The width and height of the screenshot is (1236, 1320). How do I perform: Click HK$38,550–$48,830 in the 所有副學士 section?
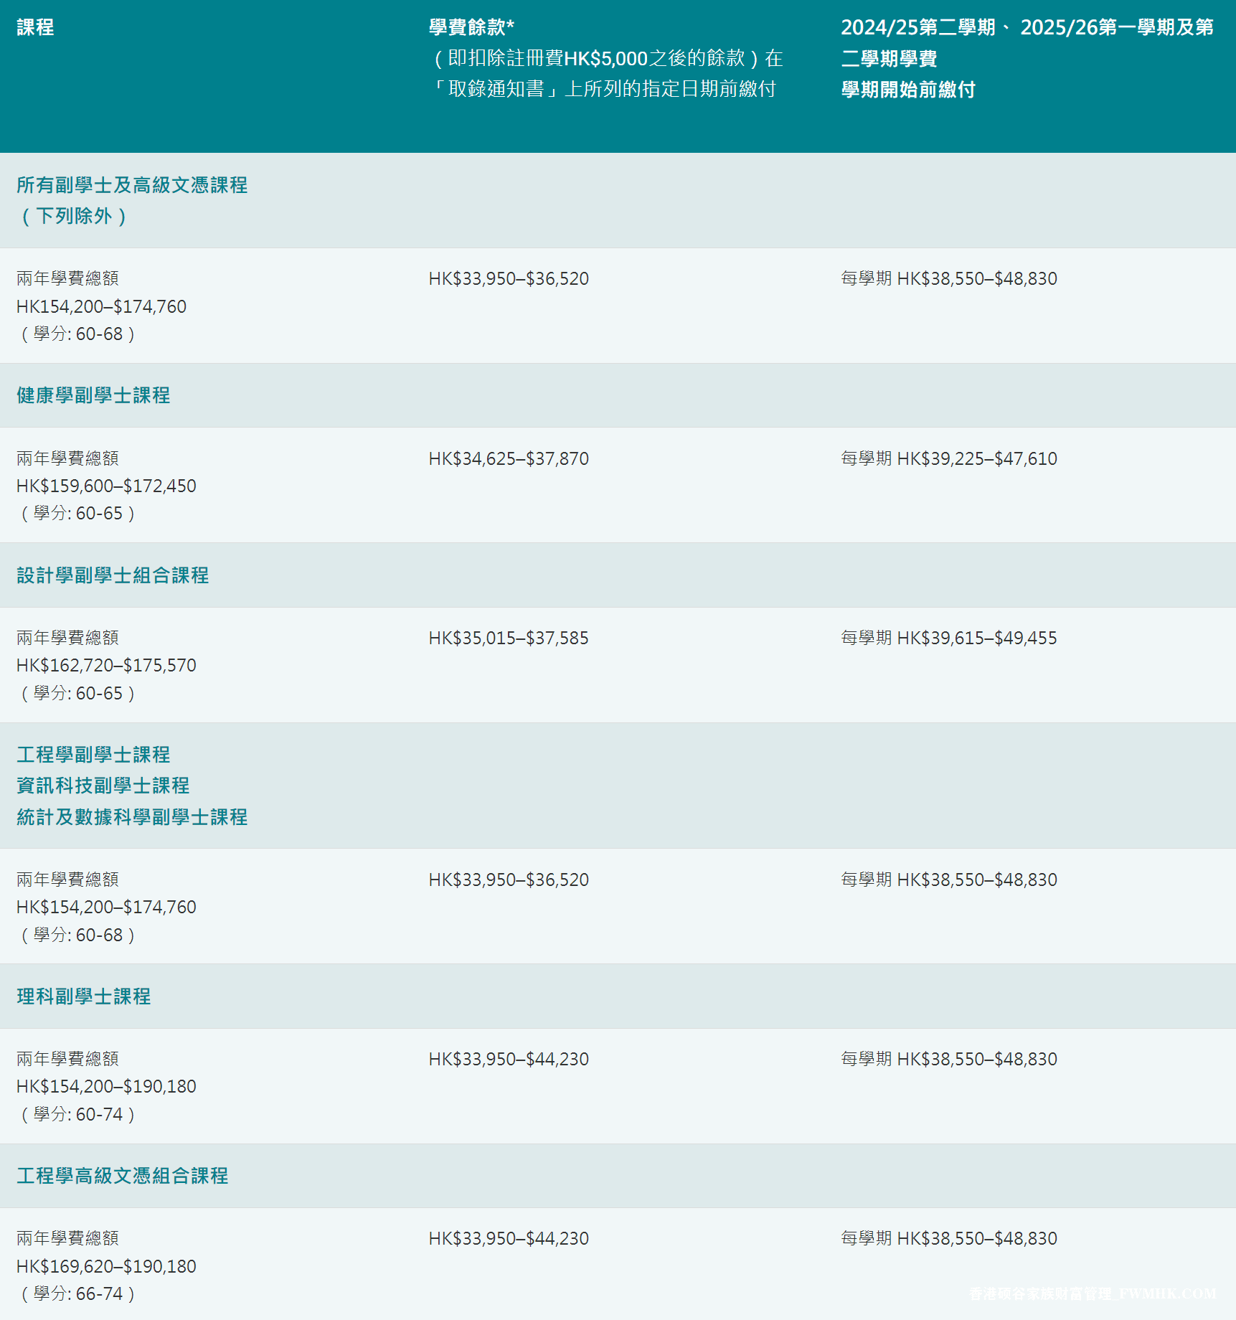pyautogui.click(x=977, y=278)
